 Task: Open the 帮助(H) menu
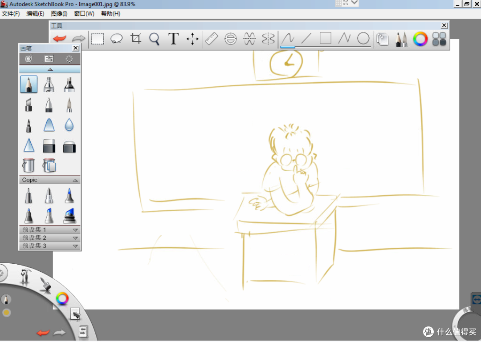pos(111,14)
